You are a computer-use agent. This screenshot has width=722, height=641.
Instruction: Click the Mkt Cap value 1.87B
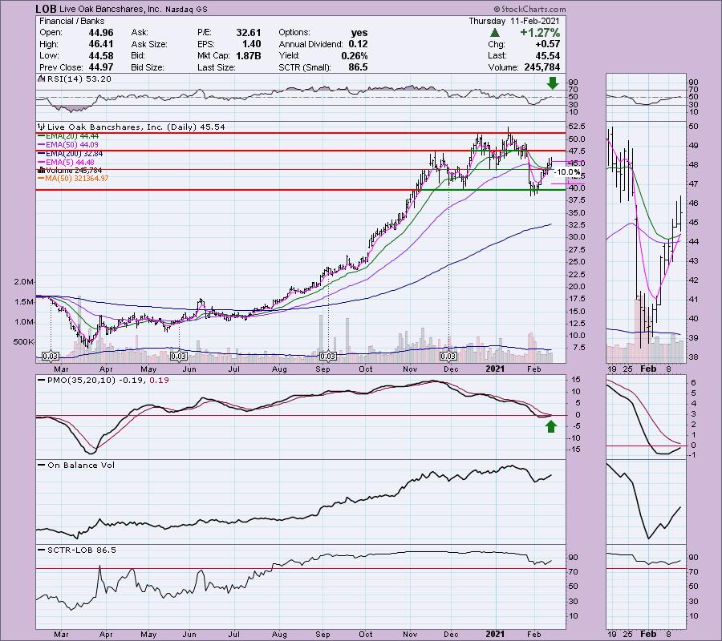point(248,55)
